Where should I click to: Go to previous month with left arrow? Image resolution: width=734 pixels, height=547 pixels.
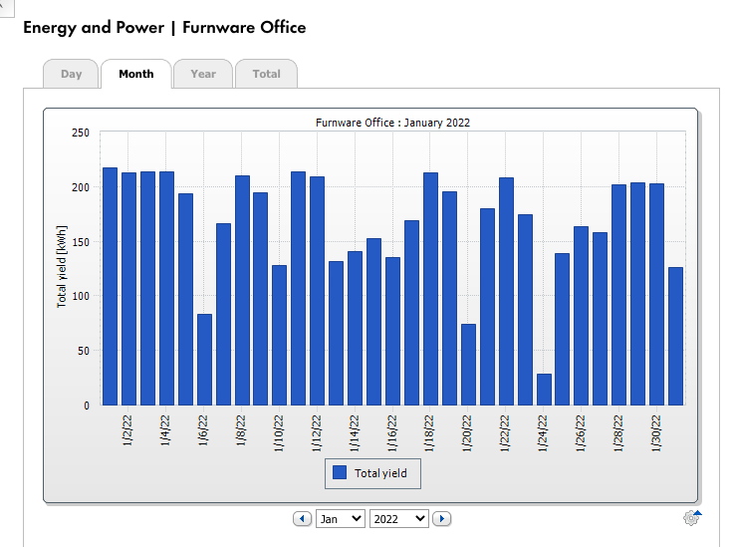(303, 518)
